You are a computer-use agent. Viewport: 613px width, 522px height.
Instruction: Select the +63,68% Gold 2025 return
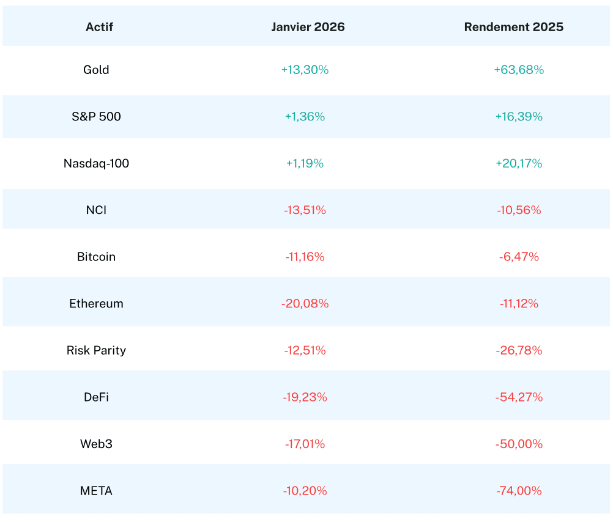[x=519, y=70]
